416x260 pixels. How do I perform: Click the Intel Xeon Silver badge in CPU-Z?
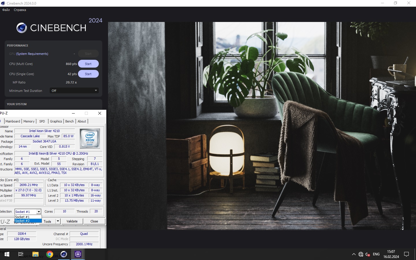(90, 139)
